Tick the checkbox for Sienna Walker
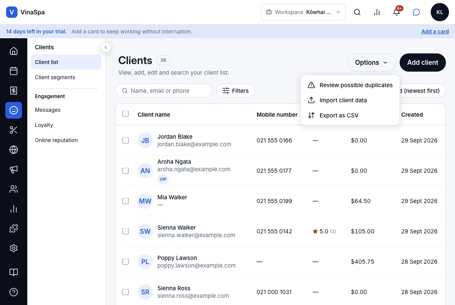This screenshot has width=455, height=305. [x=126, y=231]
